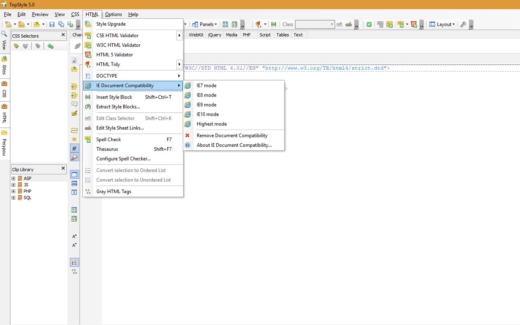
Task: Switch to the jQuery tab
Action: point(214,35)
